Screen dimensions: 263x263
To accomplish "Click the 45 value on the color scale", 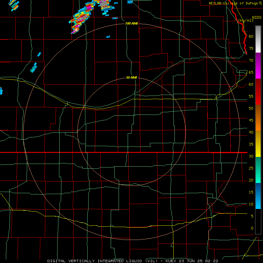I will (251, 120).
